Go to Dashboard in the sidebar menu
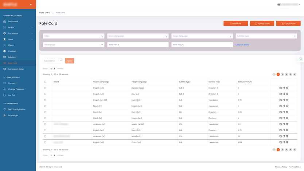 coord(13,22)
